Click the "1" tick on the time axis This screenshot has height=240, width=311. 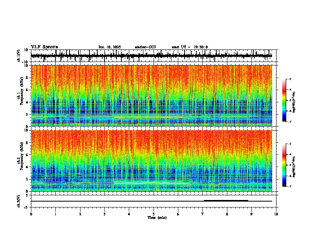click(55, 214)
